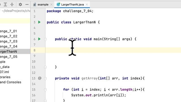
Task: Click the ~/IdeaProjects project path
Action: coord(16,11)
